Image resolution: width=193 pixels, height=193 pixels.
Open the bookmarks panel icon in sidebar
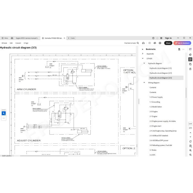click(190, 59)
